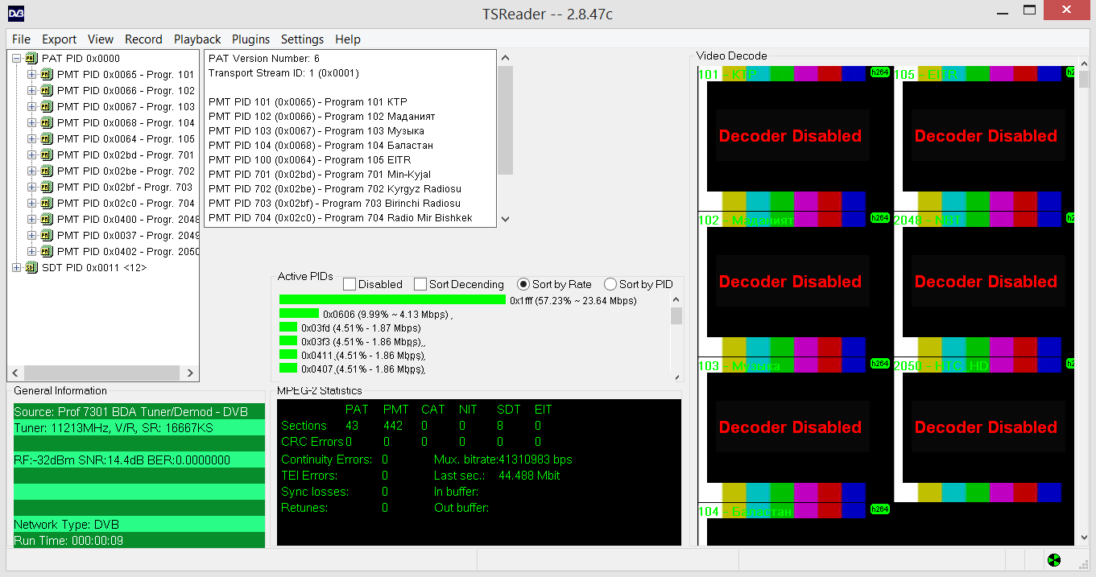
Task: Open the Record menu
Action: point(143,39)
